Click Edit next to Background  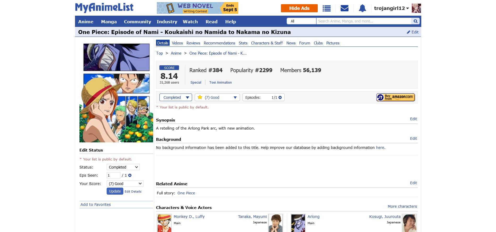coord(413,138)
